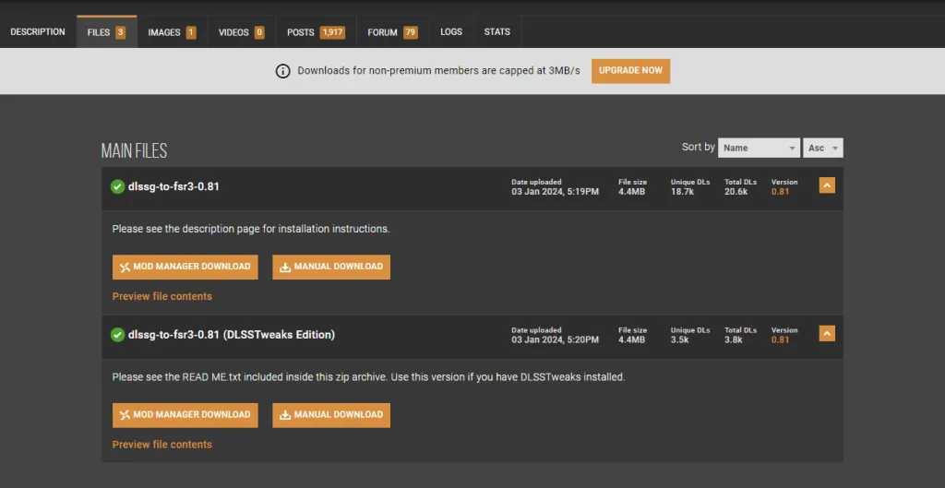Image resolution: width=945 pixels, height=488 pixels.
Task: Open the Description tab
Action: [38, 32]
